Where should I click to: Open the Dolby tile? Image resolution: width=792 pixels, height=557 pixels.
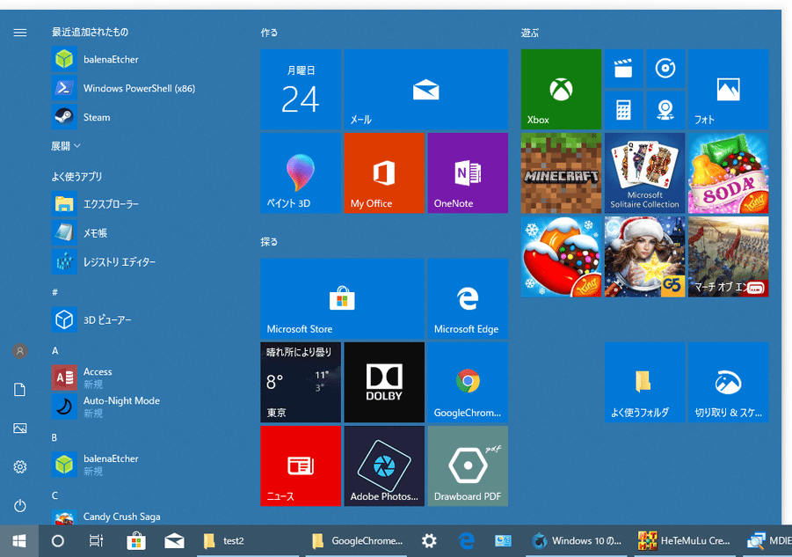(x=384, y=382)
